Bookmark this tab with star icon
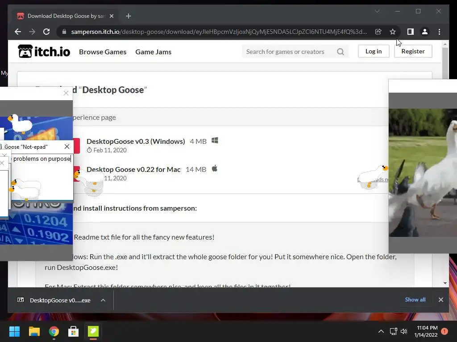This screenshot has width=457, height=342. pyautogui.click(x=393, y=32)
